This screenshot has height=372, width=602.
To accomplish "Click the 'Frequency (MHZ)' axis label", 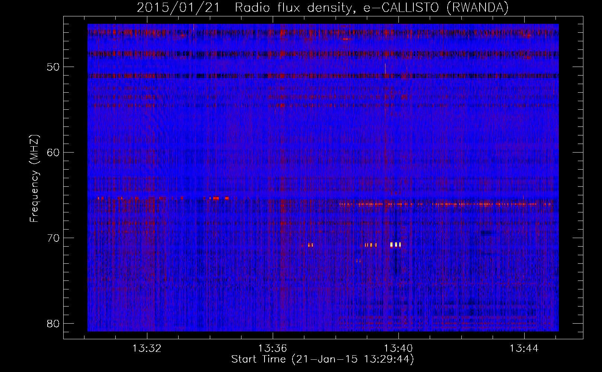I will point(34,179).
